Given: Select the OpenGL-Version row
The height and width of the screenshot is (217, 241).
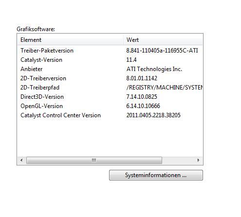Looking at the screenshot, I should (x=110, y=106).
